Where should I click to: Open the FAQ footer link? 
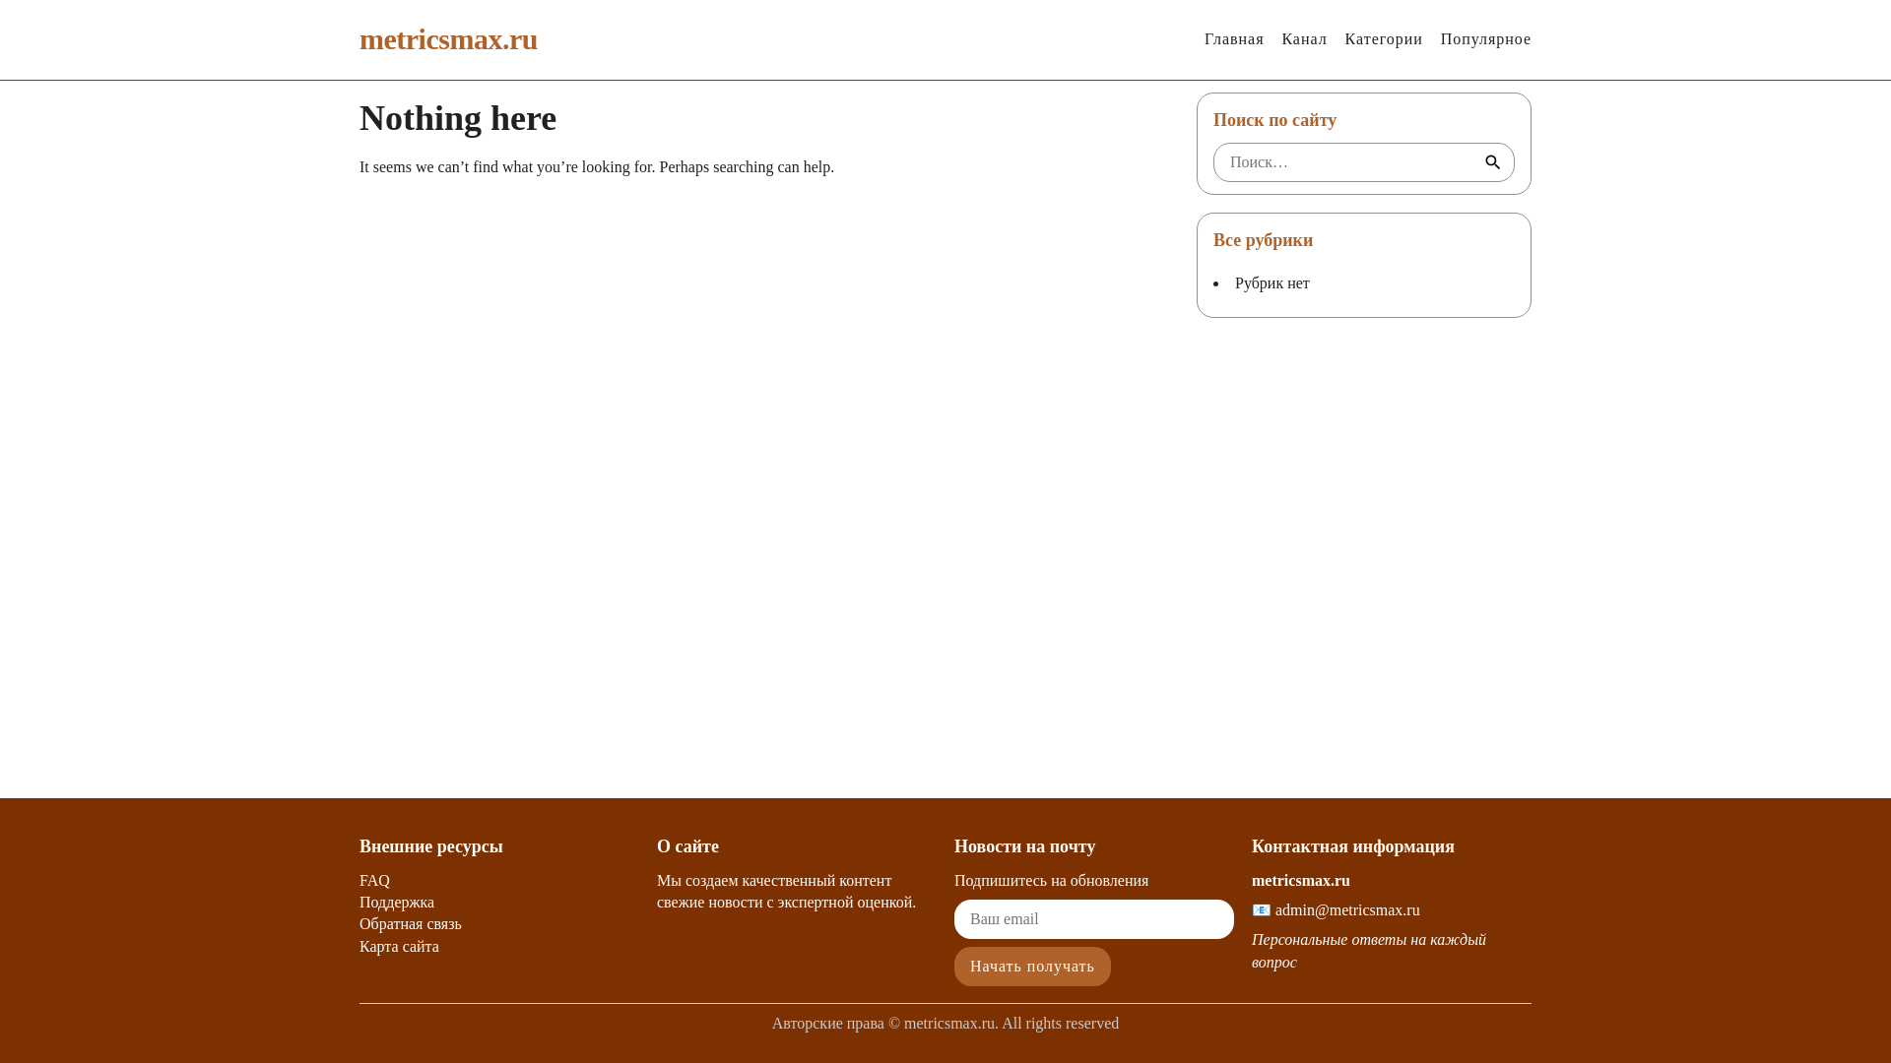coord(374,881)
